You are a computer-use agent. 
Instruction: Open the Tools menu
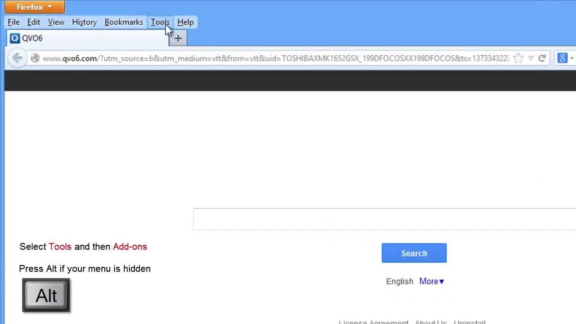[x=160, y=22]
